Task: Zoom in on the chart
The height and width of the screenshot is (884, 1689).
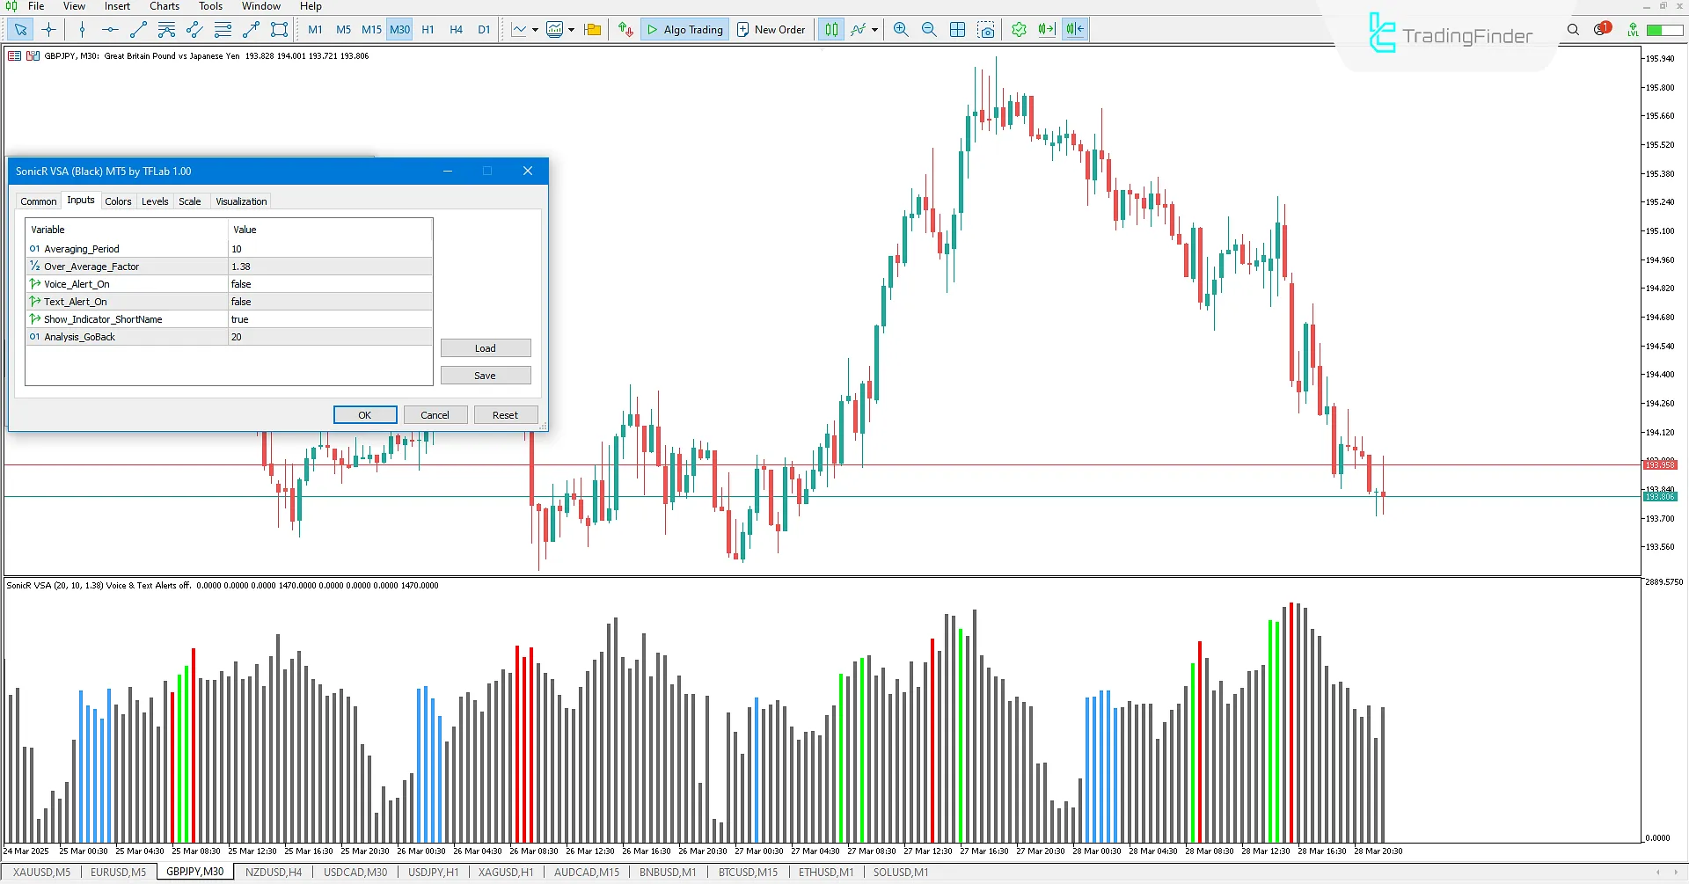Action: click(900, 29)
